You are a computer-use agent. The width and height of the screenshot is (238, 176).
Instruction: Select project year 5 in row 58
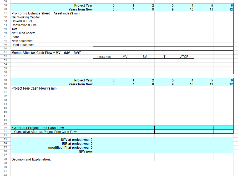coord(212,80)
